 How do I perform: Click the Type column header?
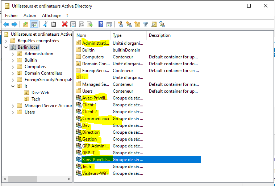[128, 35]
